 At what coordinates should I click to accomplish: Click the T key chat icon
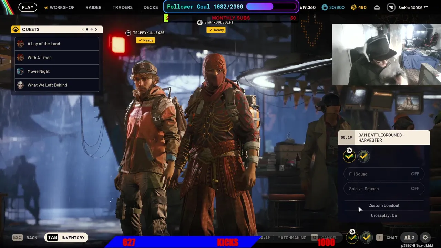379,237
